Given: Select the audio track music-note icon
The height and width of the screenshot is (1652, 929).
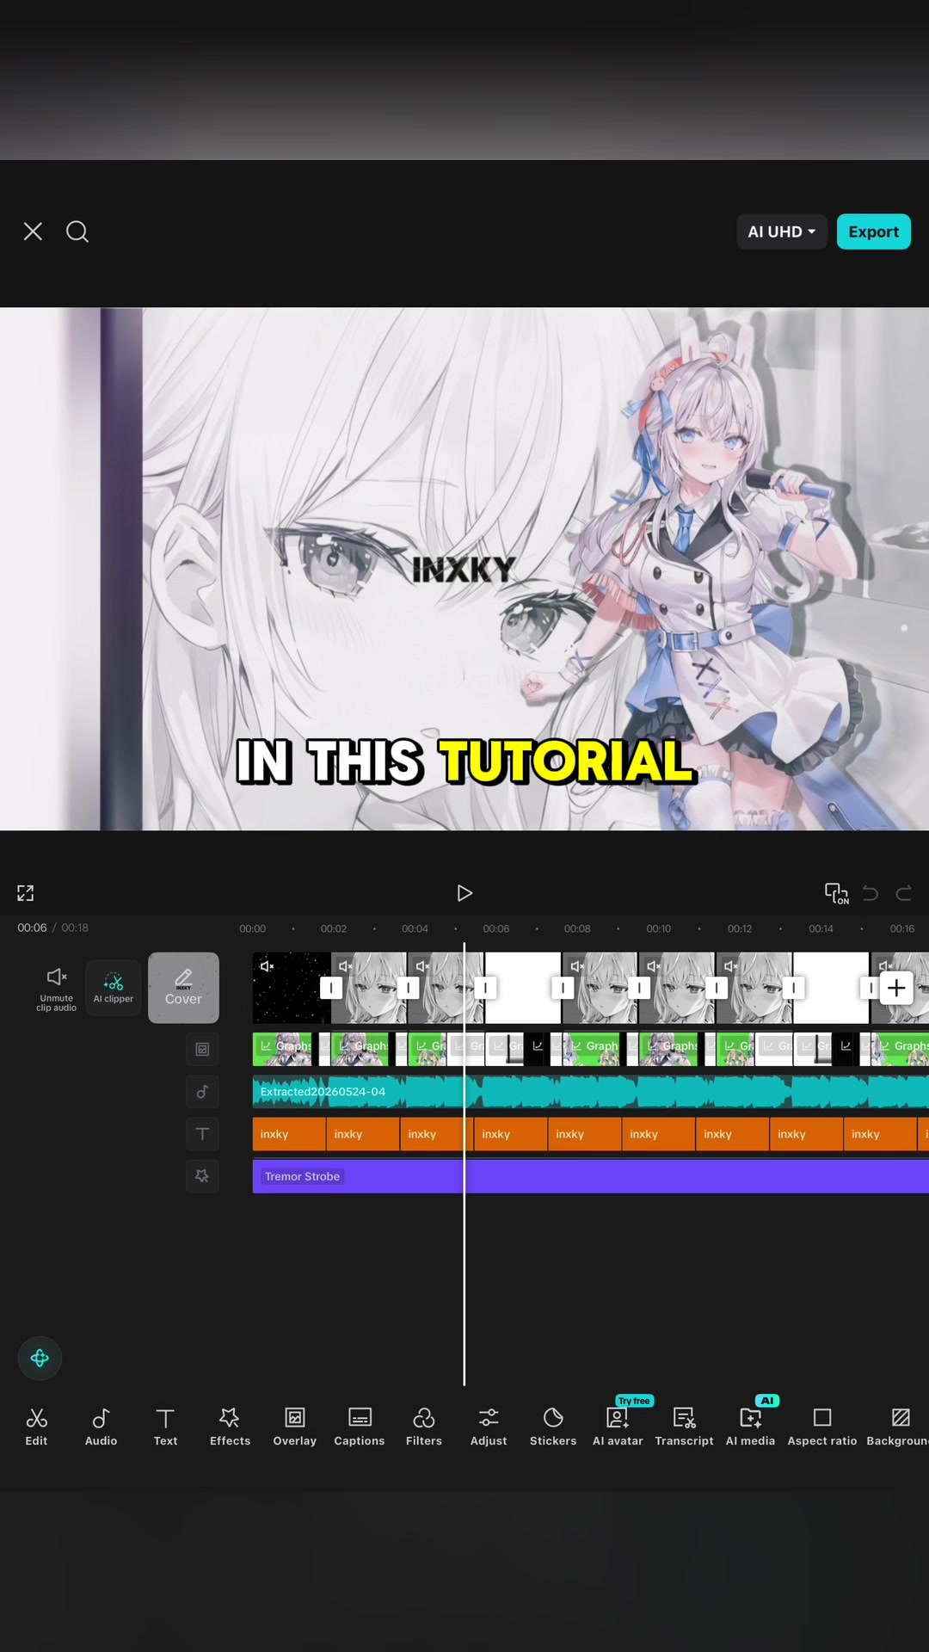Looking at the screenshot, I should (x=202, y=1091).
